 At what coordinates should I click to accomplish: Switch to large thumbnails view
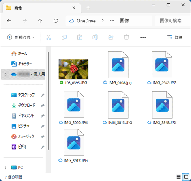click(186, 177)
